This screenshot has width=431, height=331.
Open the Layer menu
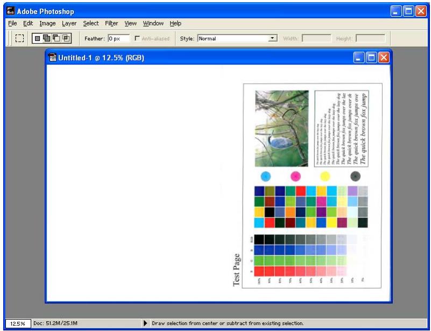click(69, 23)
